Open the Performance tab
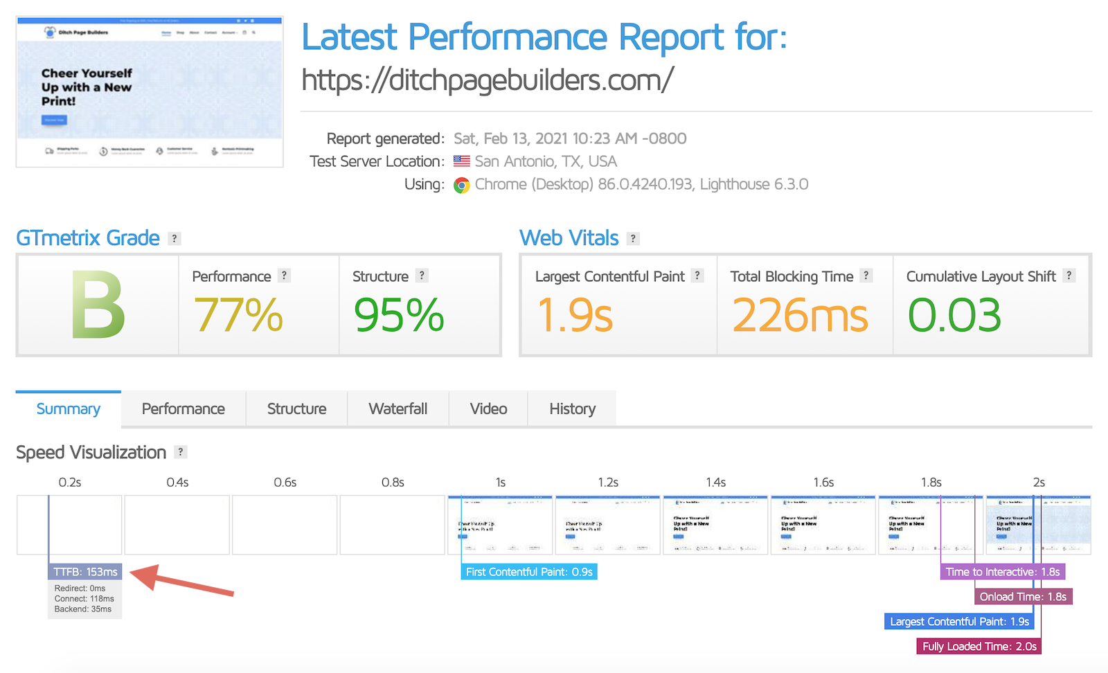Screen dimensions: 1108x673 coord(183,409)
